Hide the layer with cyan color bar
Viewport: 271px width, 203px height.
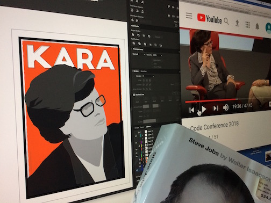point(136,136)
